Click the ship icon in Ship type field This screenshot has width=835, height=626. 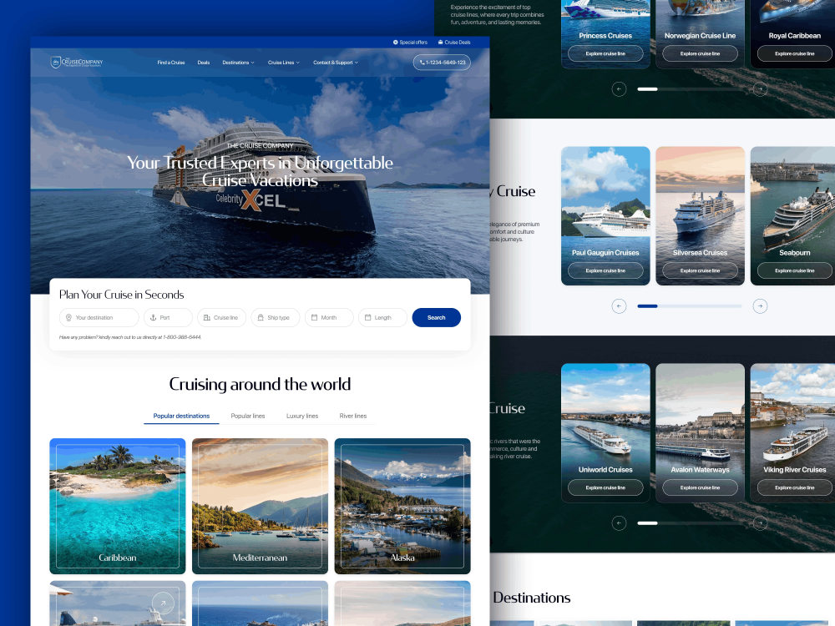[x=261, y=317]
